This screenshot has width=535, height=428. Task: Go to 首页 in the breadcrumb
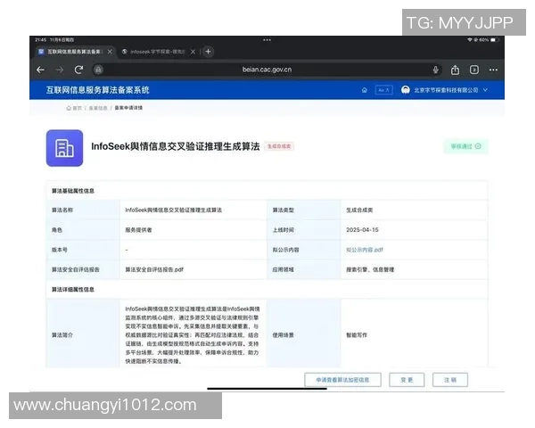coord(74,108)
